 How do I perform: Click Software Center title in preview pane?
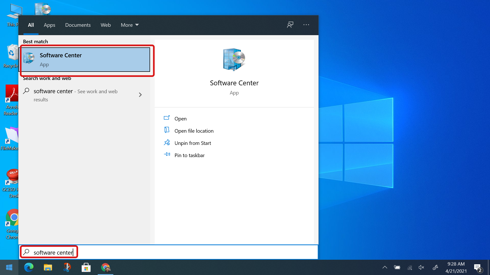234,83
